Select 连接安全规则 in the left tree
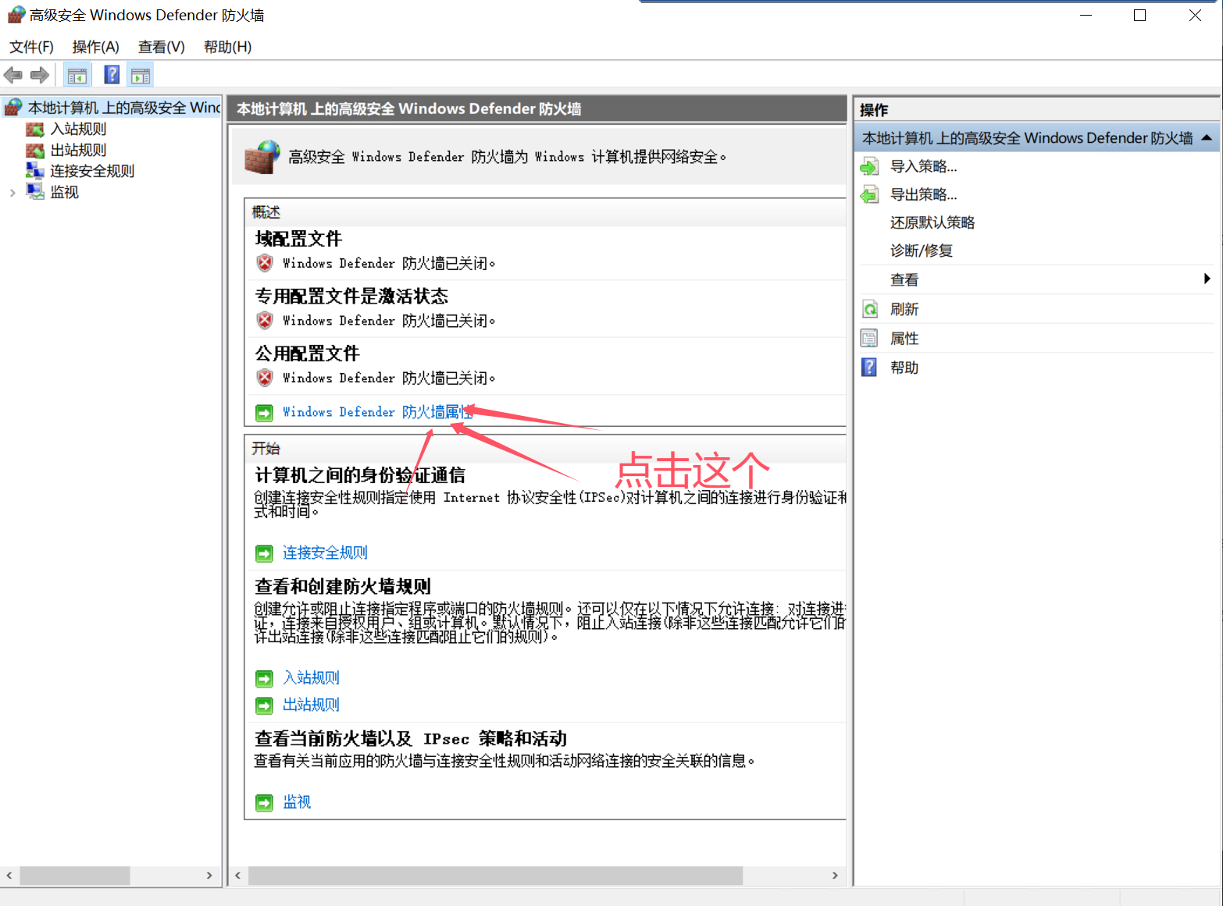The height and width of the screenshot is (906, 1223). (x=92, y=171)
